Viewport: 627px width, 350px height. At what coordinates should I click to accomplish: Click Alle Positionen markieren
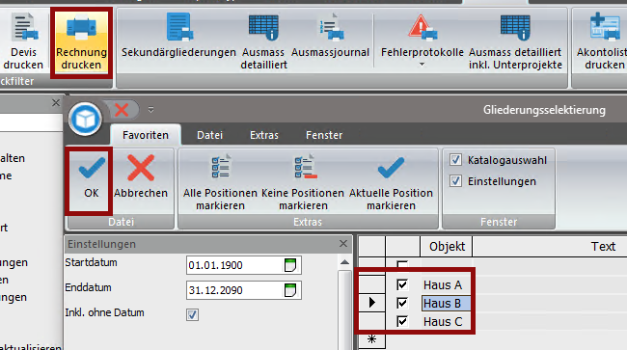click(x=220, y=182)
